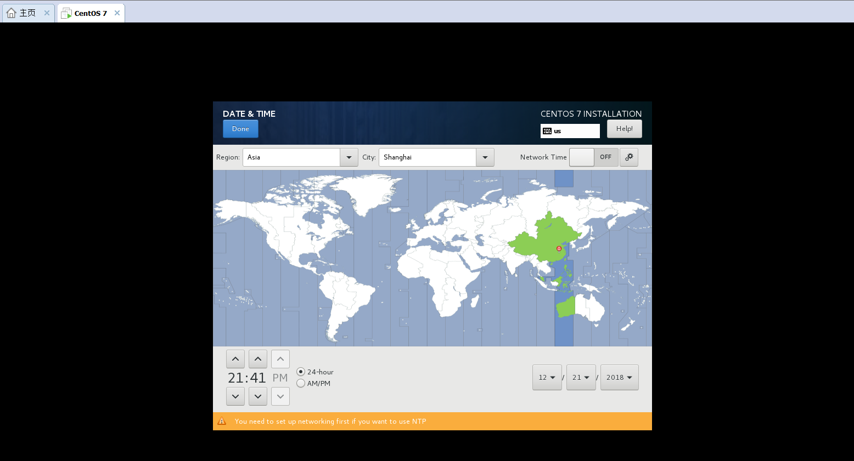This screenshot has height=461, width=854.
Task: Expand the Region dropdown arrow
Action: (349, 157)
